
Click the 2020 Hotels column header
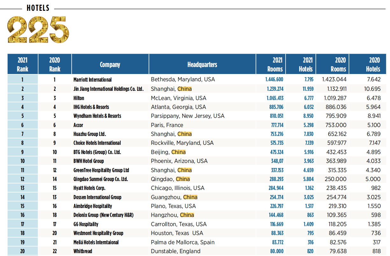368,64
